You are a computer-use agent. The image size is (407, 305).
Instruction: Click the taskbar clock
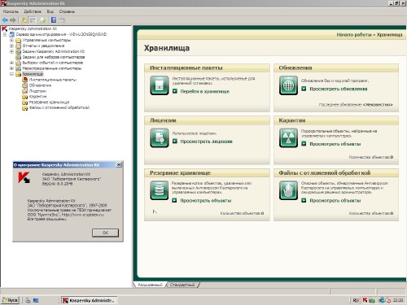coord(398,300)
